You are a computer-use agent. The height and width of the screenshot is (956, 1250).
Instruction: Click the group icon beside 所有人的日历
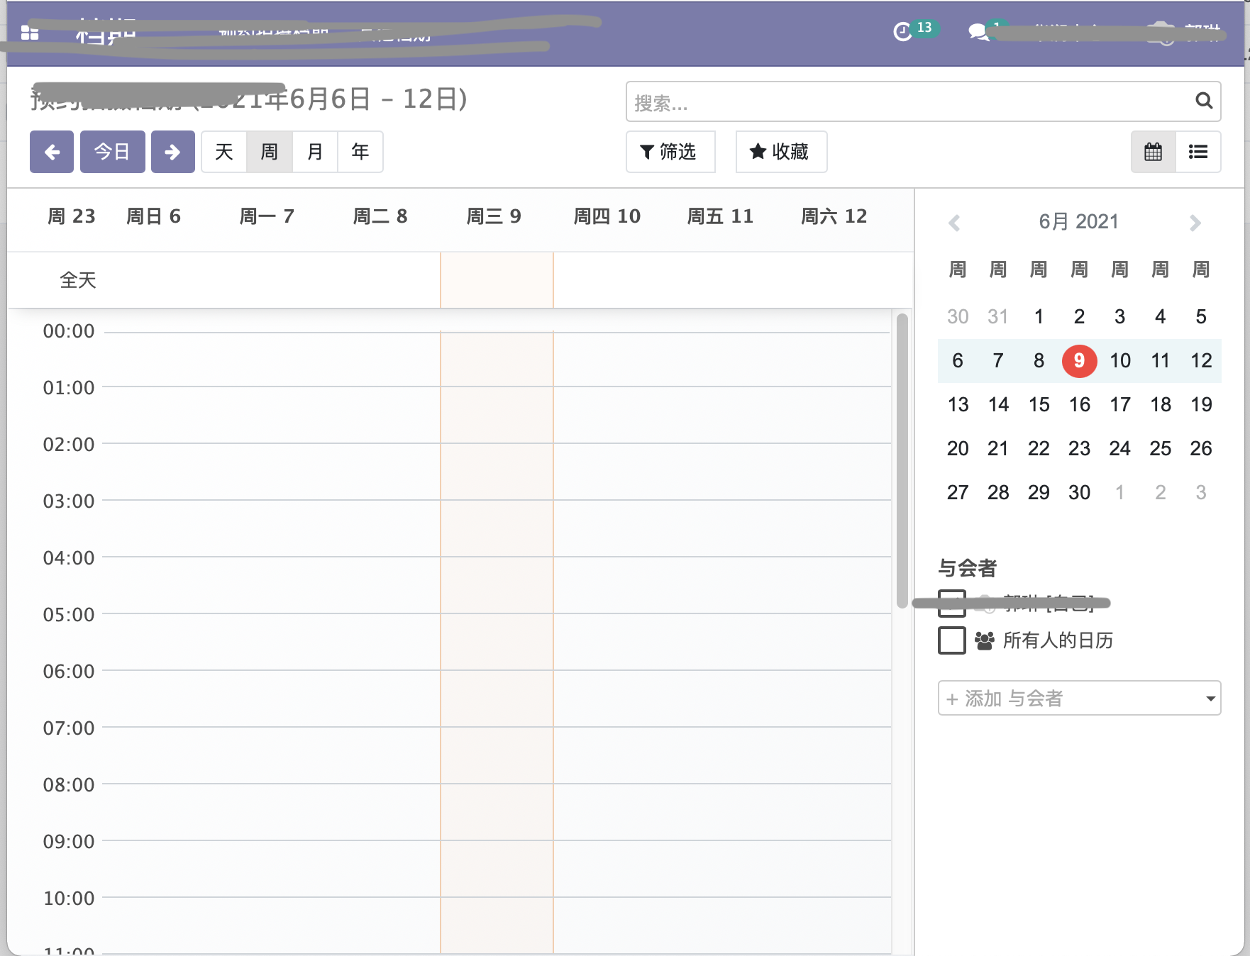(x=985, y=640)
